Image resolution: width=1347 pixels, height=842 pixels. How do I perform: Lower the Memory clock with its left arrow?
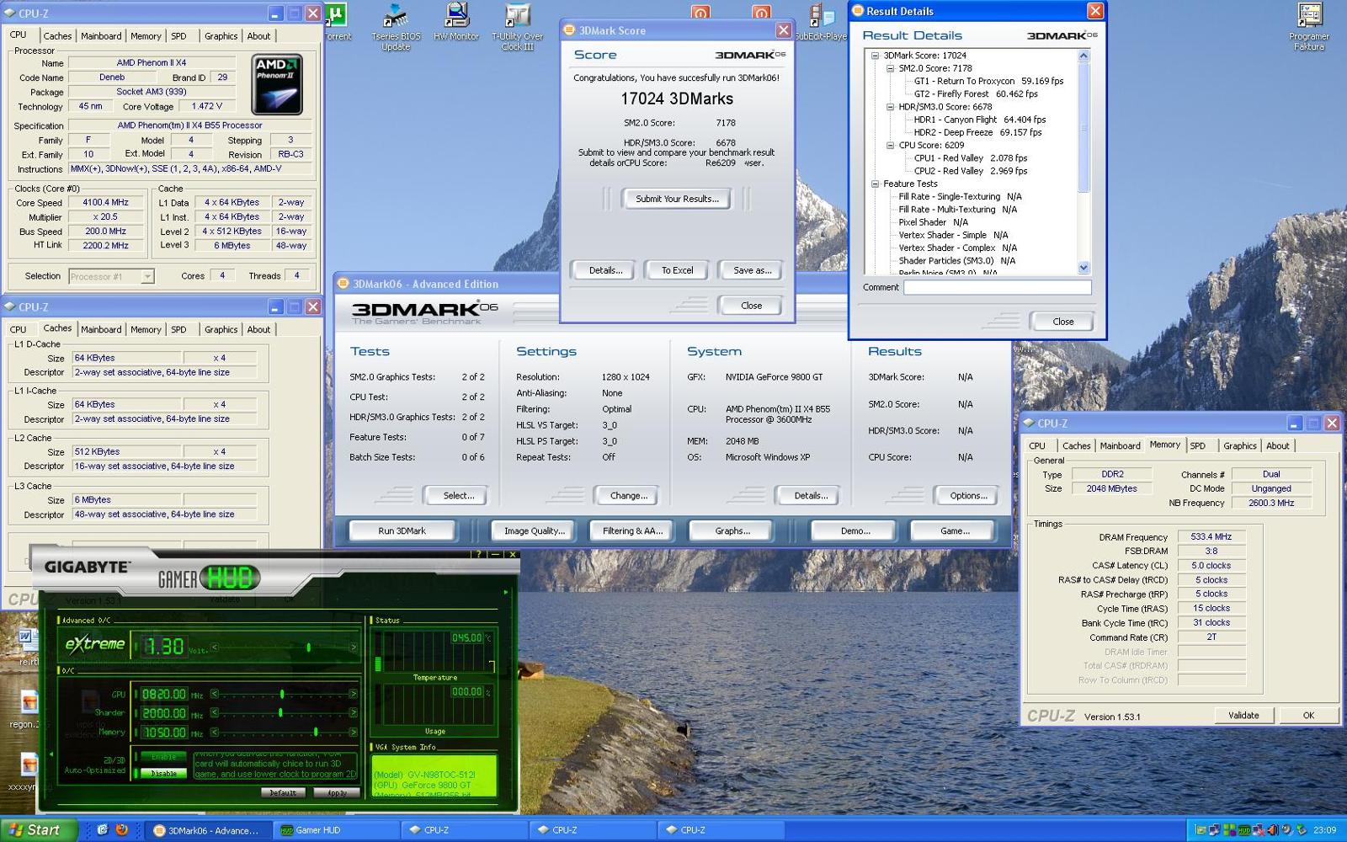(x=215, y=732)
